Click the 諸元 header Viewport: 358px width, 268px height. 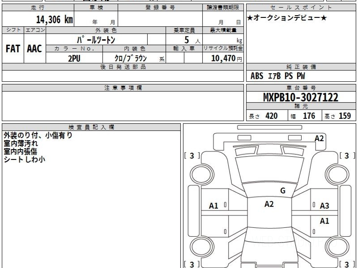point(301,107)
